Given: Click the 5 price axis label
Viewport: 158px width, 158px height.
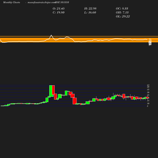Looking at the screenshot, I should pos(148,106).
